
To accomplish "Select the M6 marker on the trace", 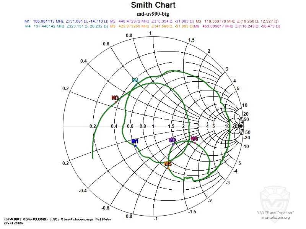I will [x=194, y=139].
